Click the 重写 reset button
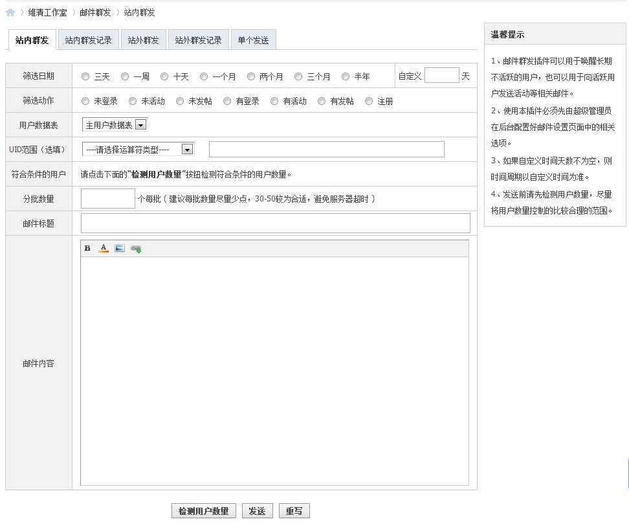The width and height of the screenshot is (629, 522). click(x=294, y=511)
